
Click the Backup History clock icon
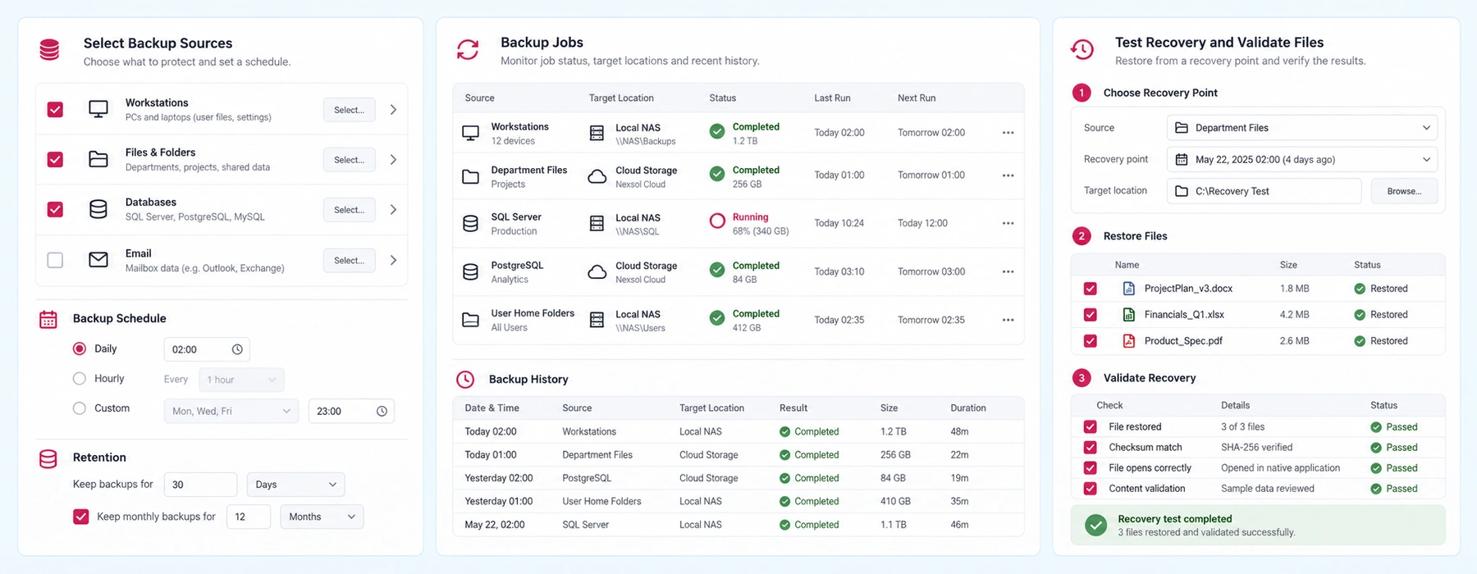465,379
